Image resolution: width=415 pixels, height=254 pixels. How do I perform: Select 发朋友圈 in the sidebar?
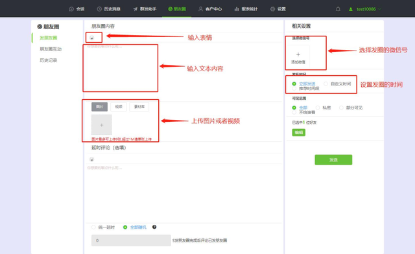click(x=49, y=38)
